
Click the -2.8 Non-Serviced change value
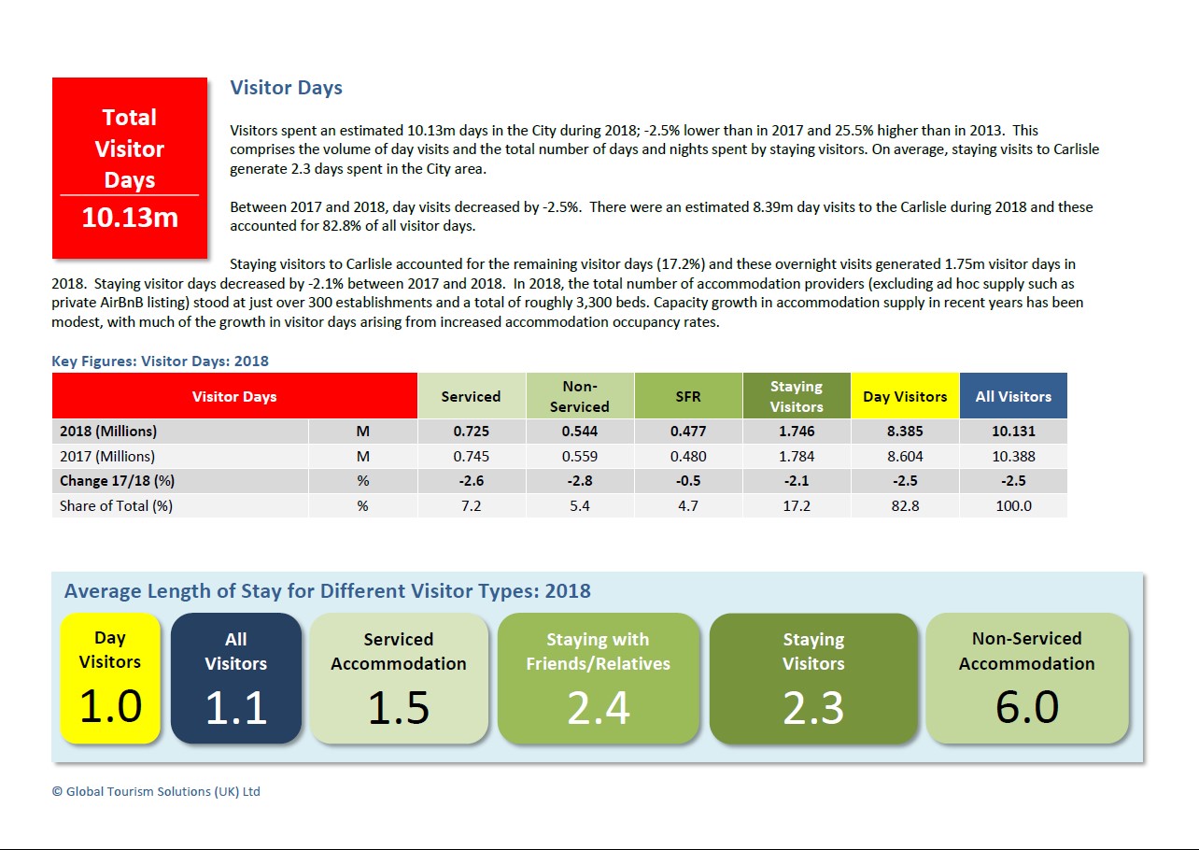tap(579, 481)
